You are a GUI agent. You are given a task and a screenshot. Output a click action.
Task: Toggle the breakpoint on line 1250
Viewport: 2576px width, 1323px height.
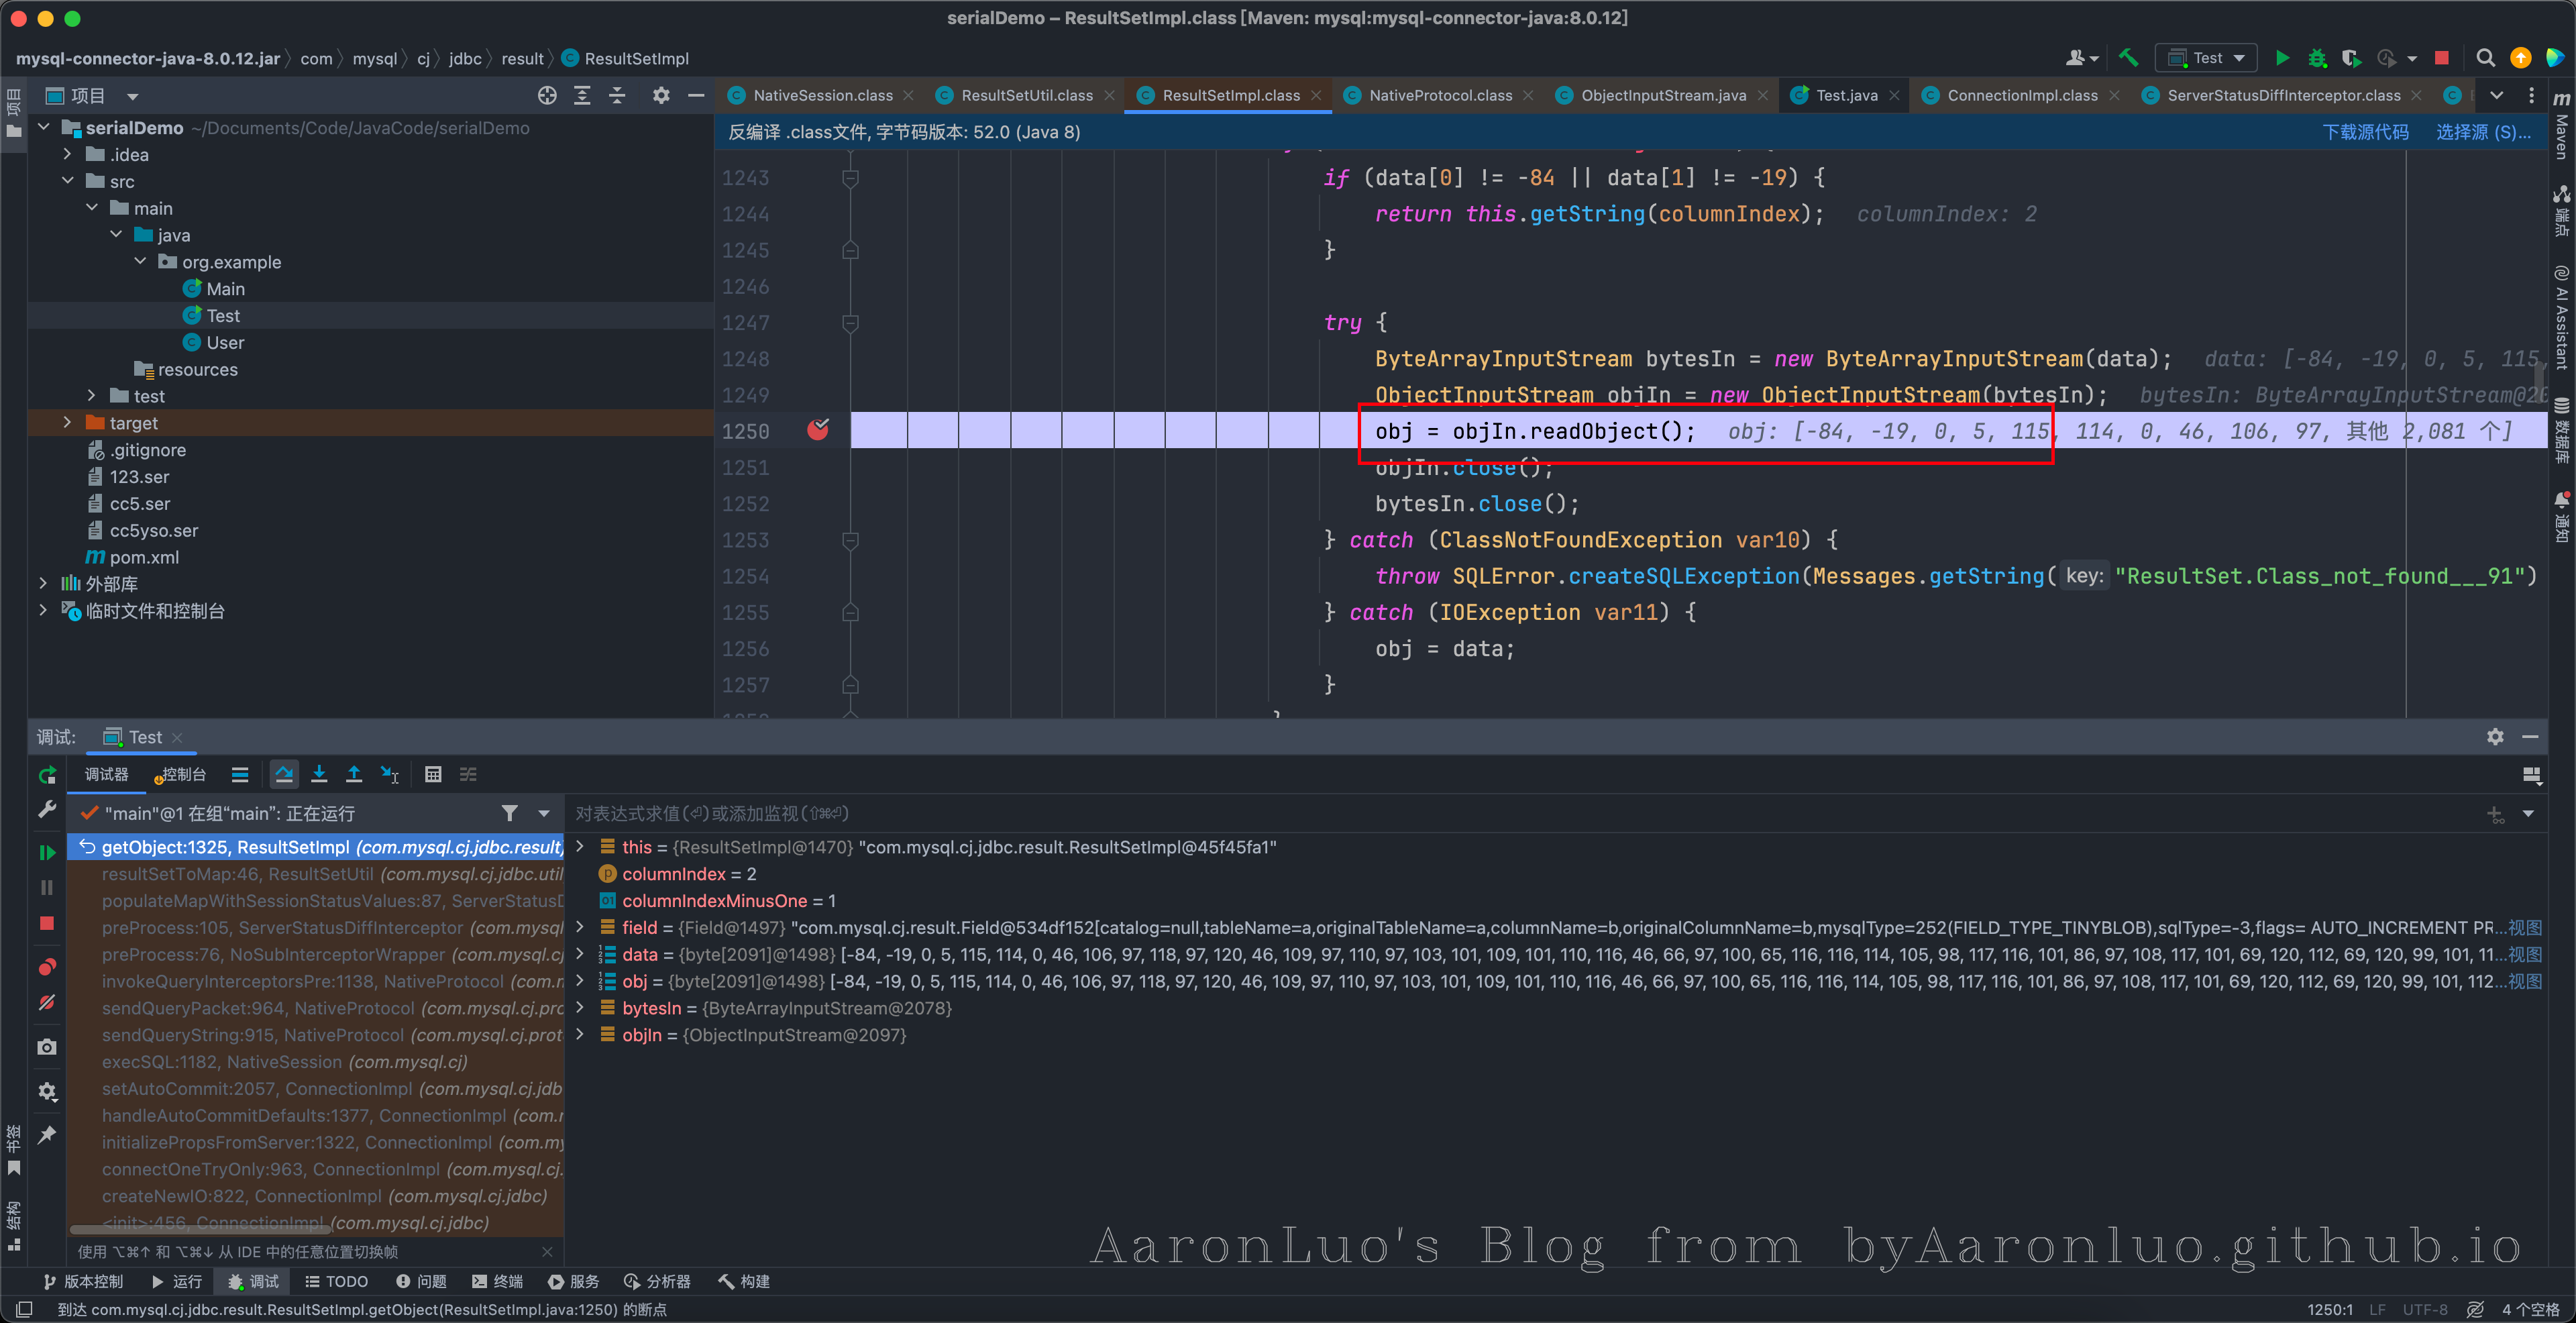(x=818, y=431)
